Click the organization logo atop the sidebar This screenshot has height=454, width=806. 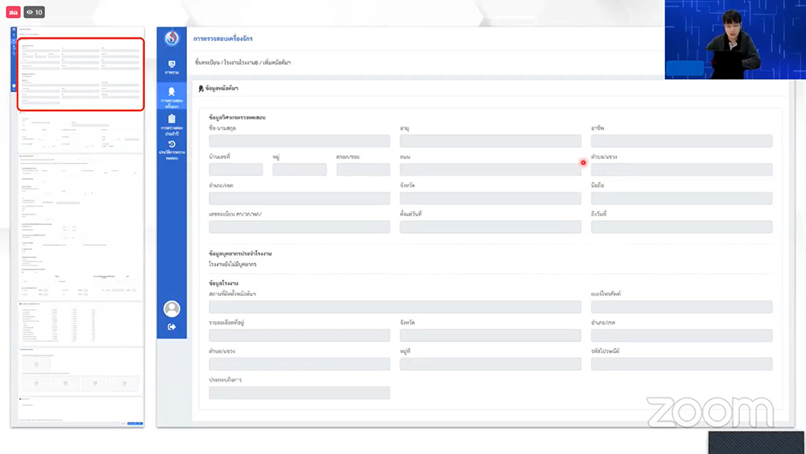pyautogui.click(x=172, y=39)
